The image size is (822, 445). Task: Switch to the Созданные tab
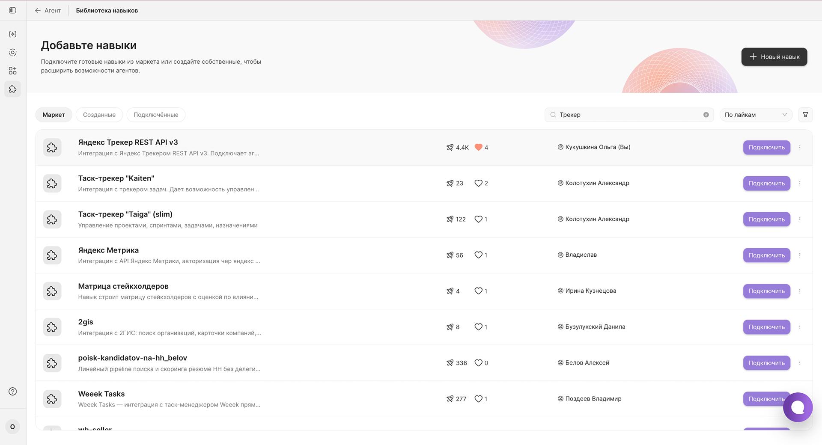tap(99, 115)
